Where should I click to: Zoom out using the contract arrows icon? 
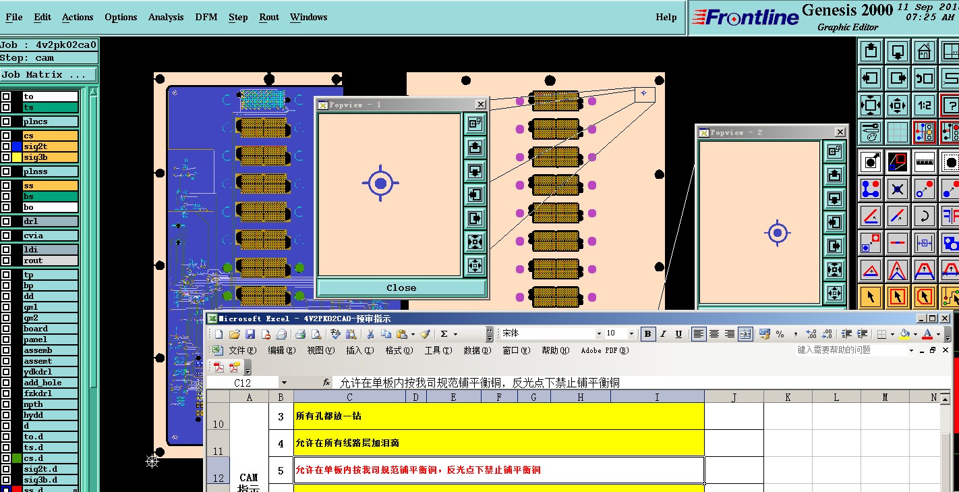point(898,105)
